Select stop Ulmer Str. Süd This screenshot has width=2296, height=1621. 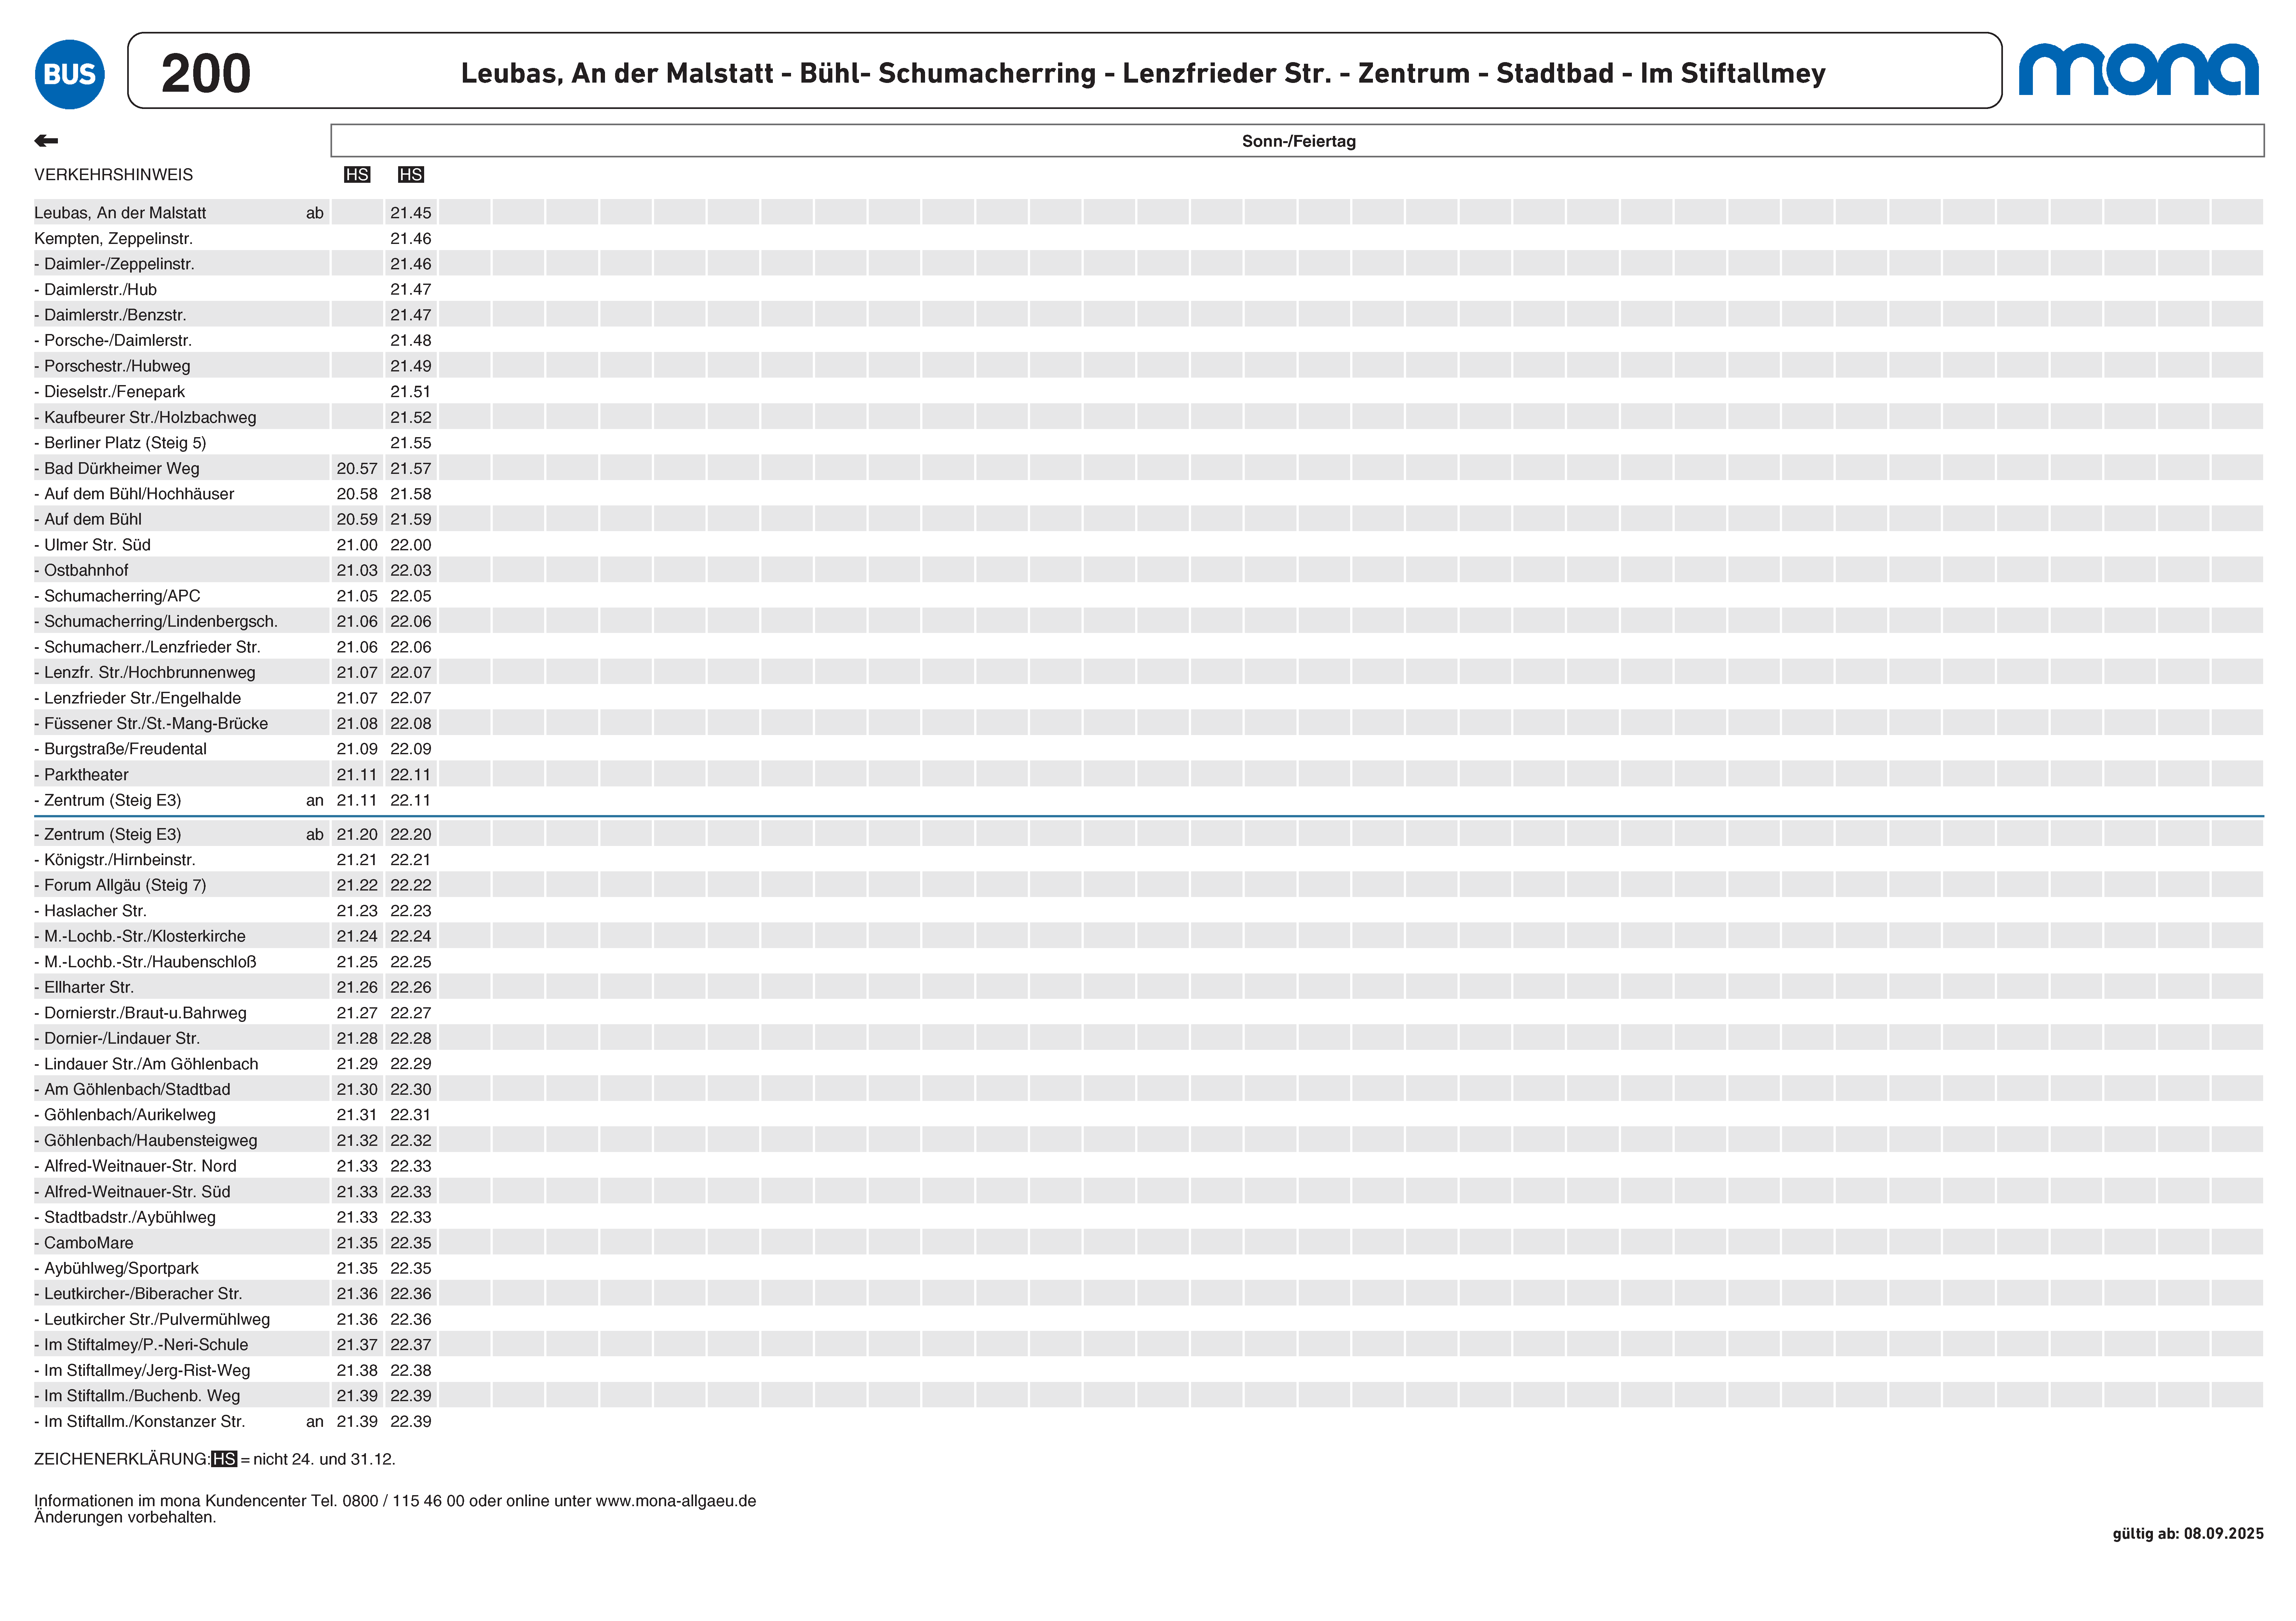(x=92, y=545)
